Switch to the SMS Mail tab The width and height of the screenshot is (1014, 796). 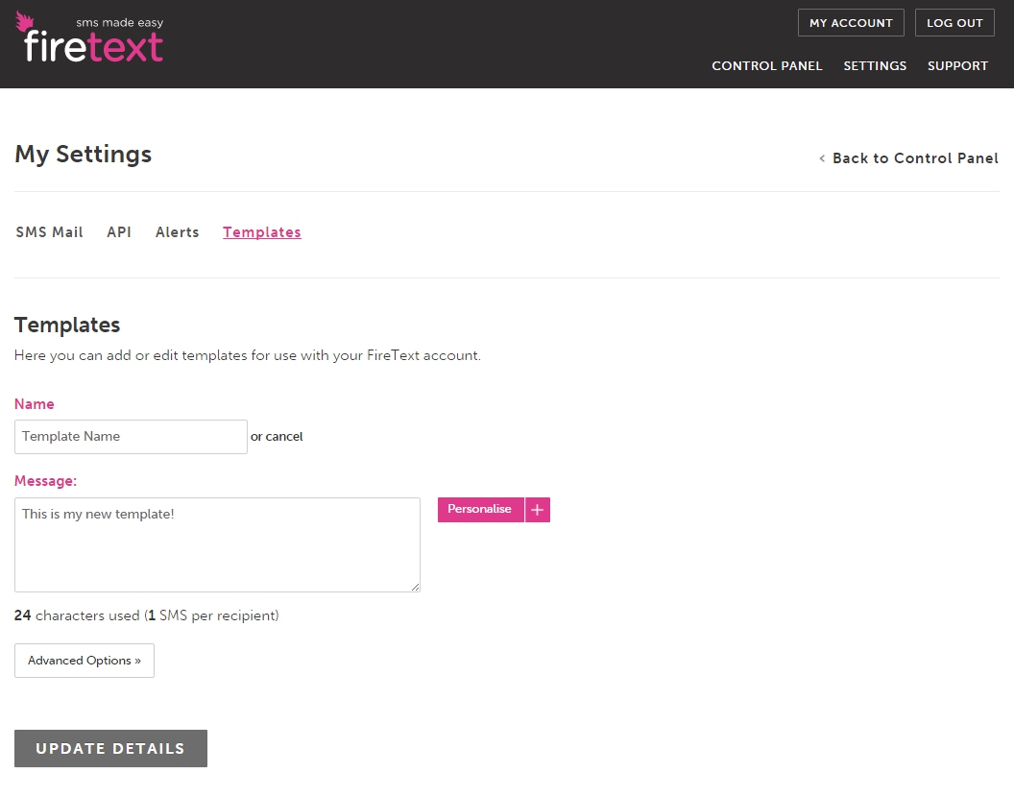tap(50, 232)
